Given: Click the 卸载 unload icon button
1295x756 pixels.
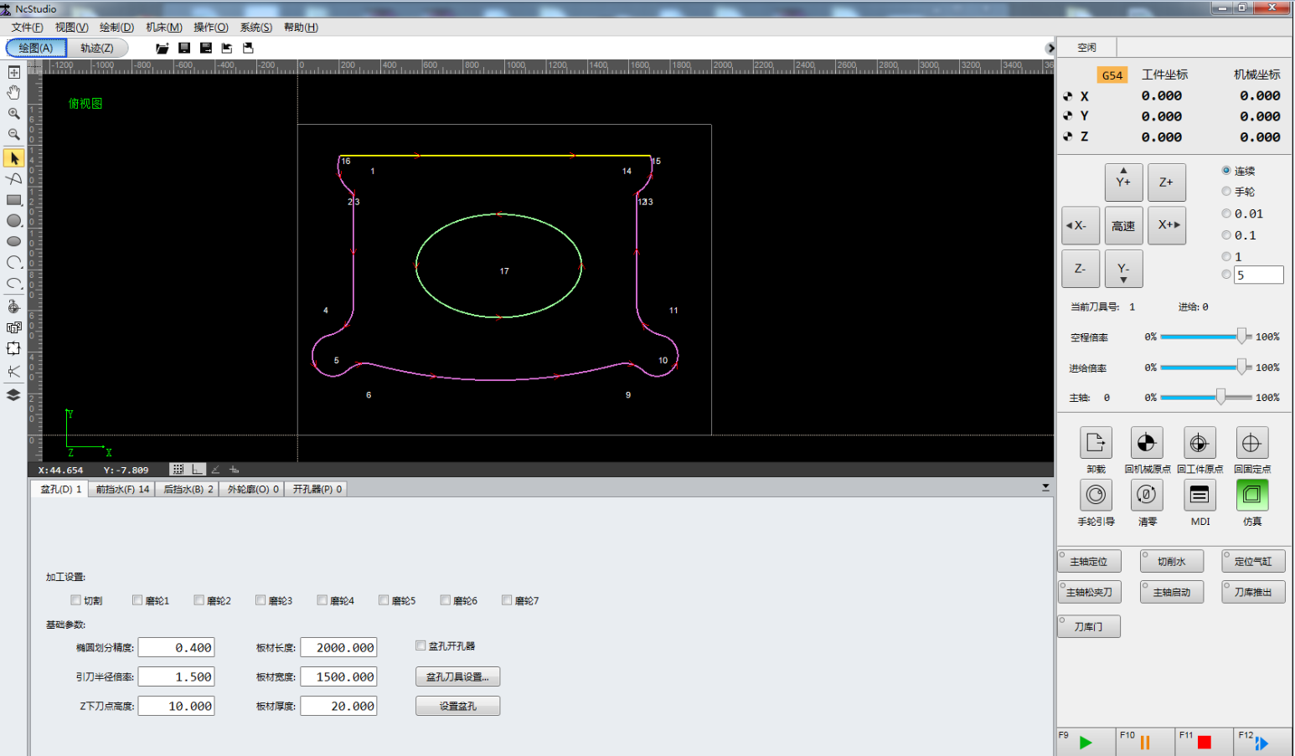Looking at the screenshot, I should (x=1096, y=443).
